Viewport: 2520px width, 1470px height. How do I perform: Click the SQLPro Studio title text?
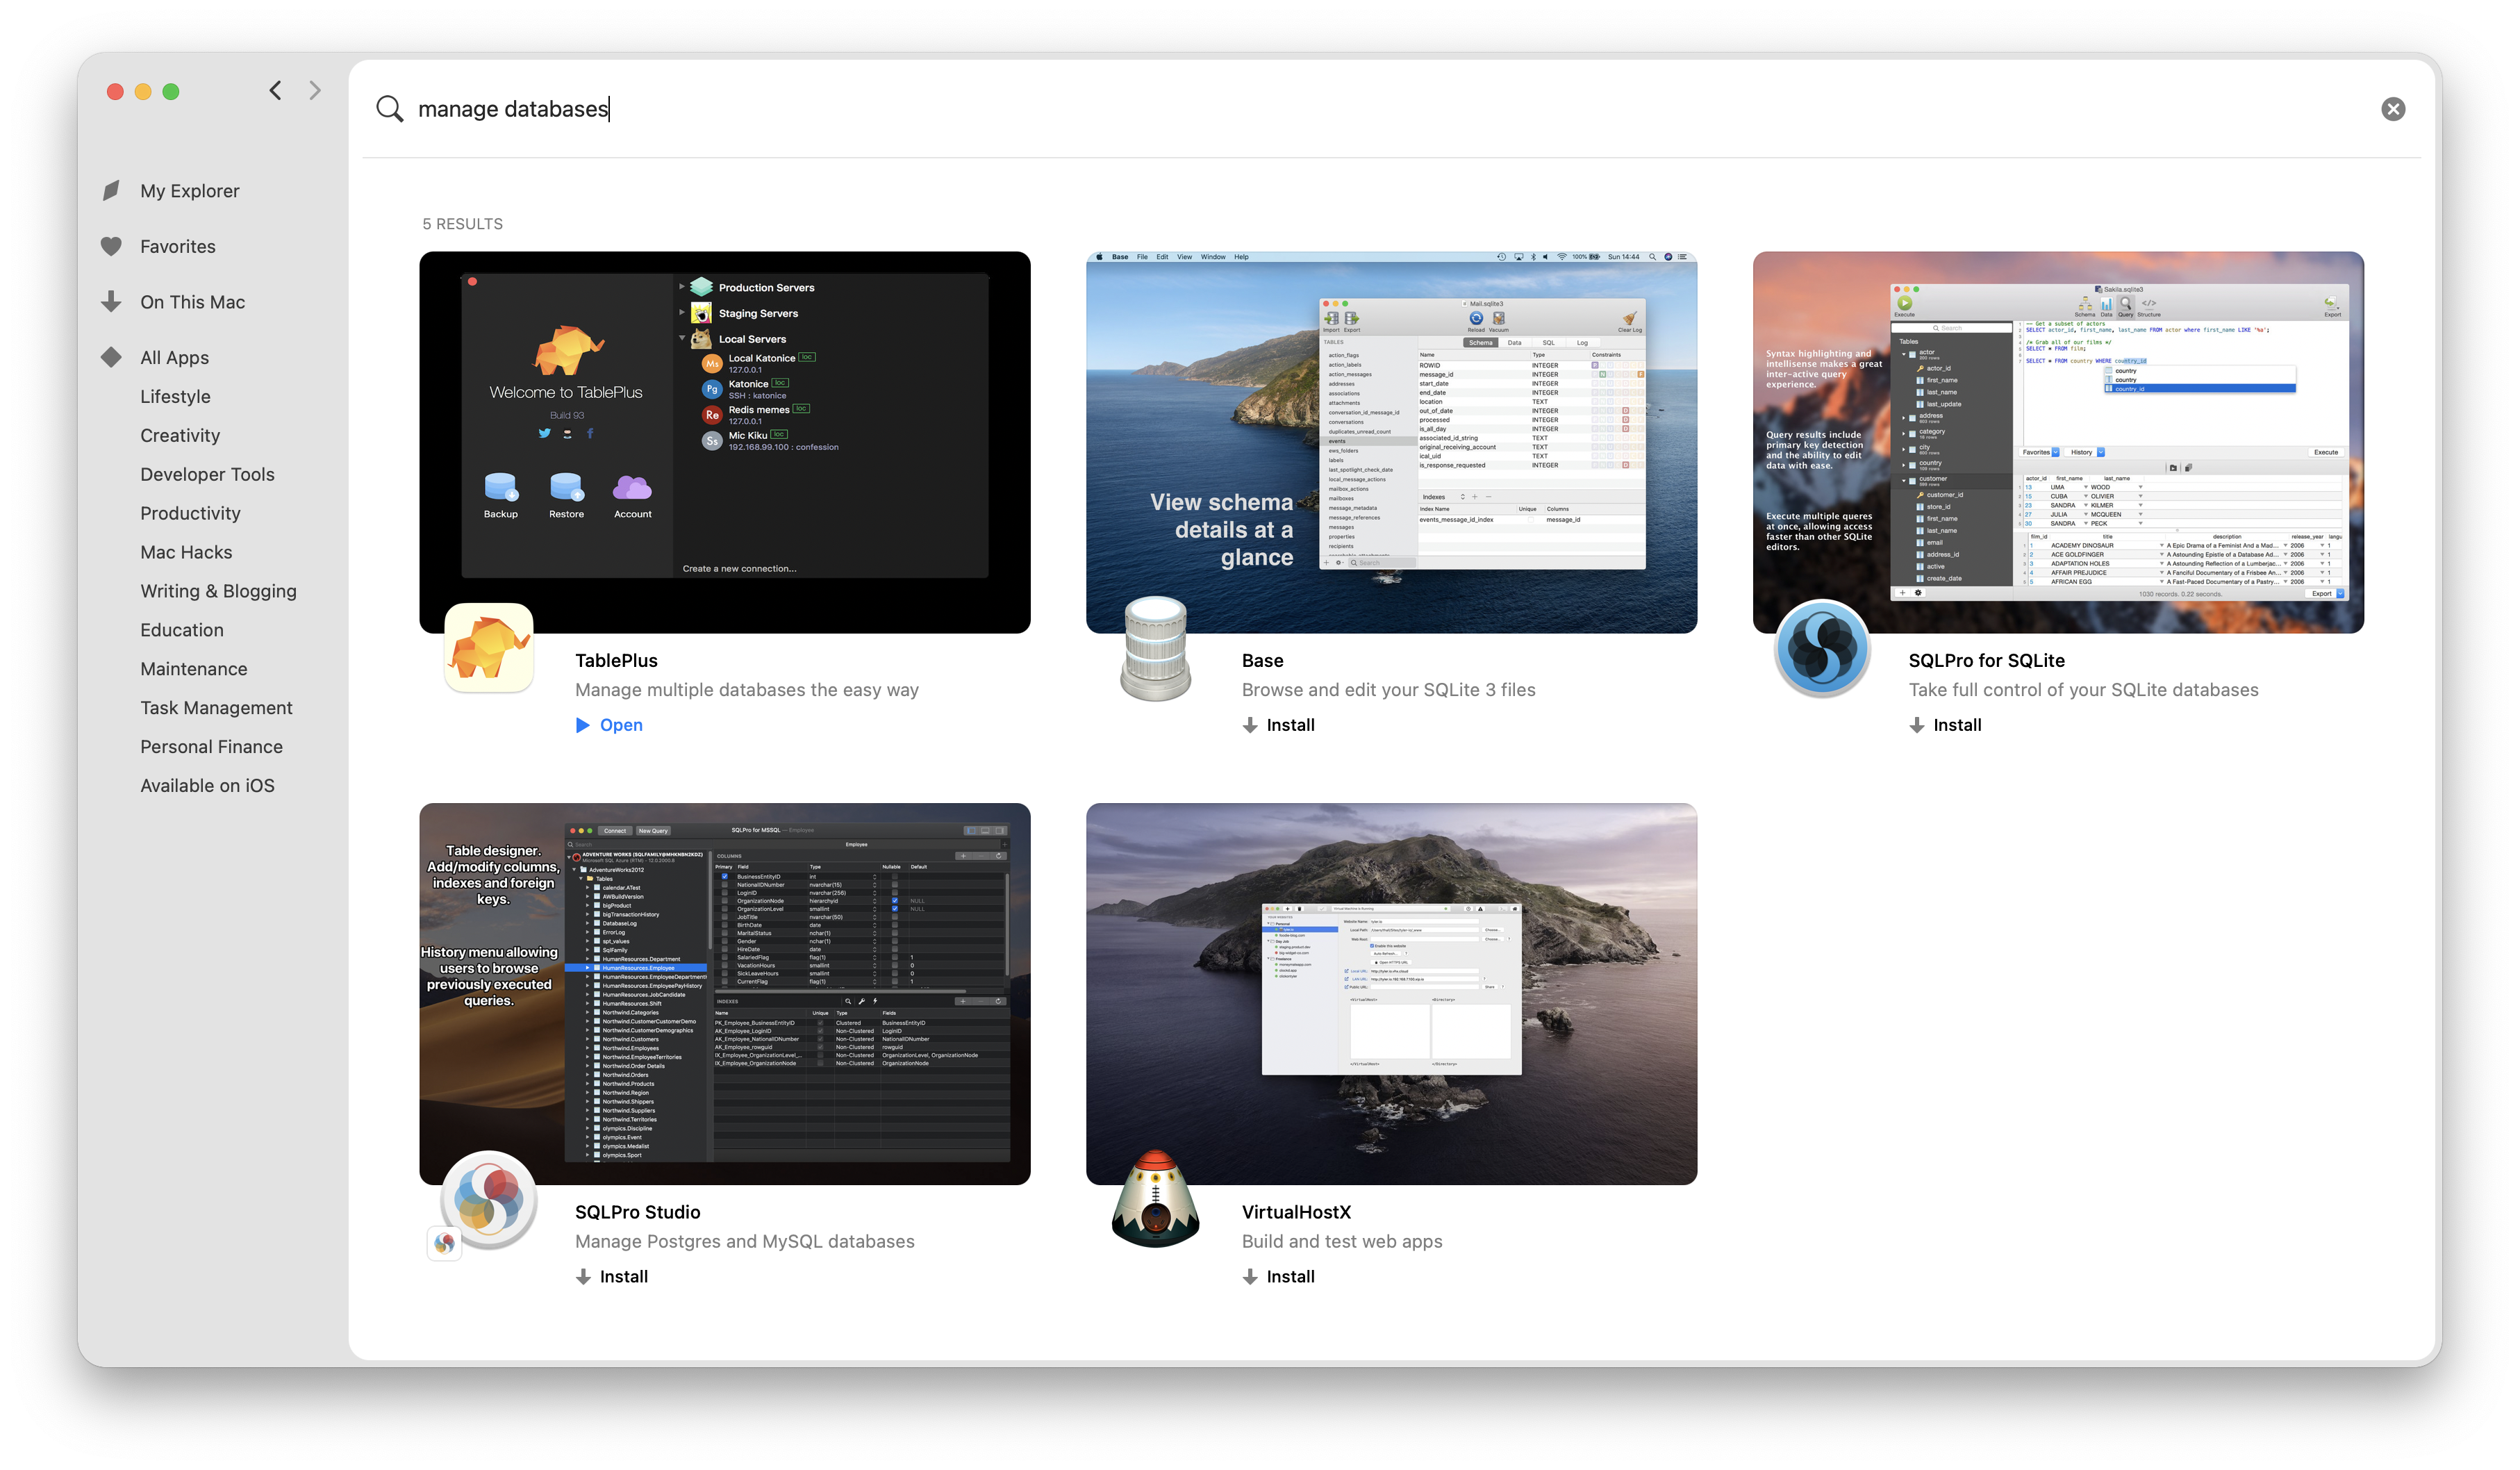[637, 1213]
